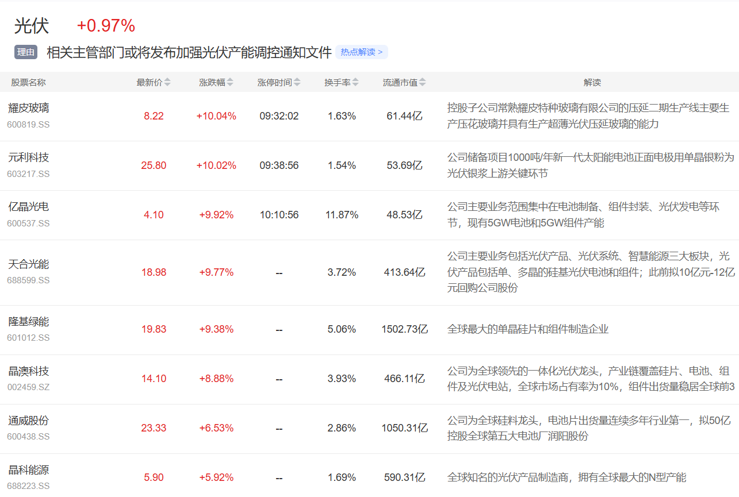Click the headline 相关主管部门或将发布加强光伏产能调控通知文件

tap(189, 52)
